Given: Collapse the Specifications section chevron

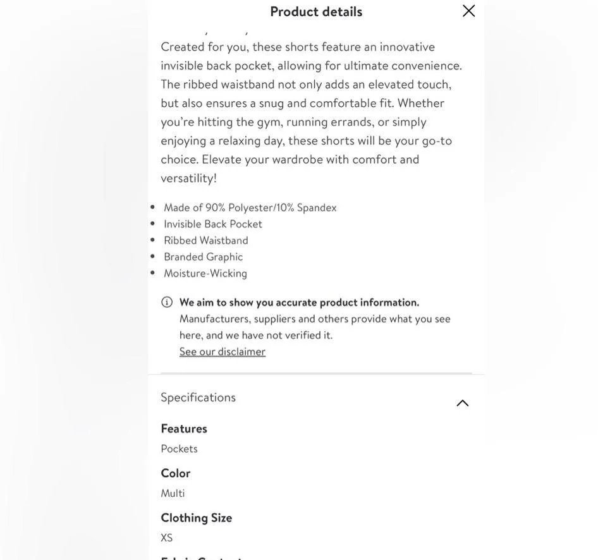Looking at the screenshot, I should click(463, 403).
